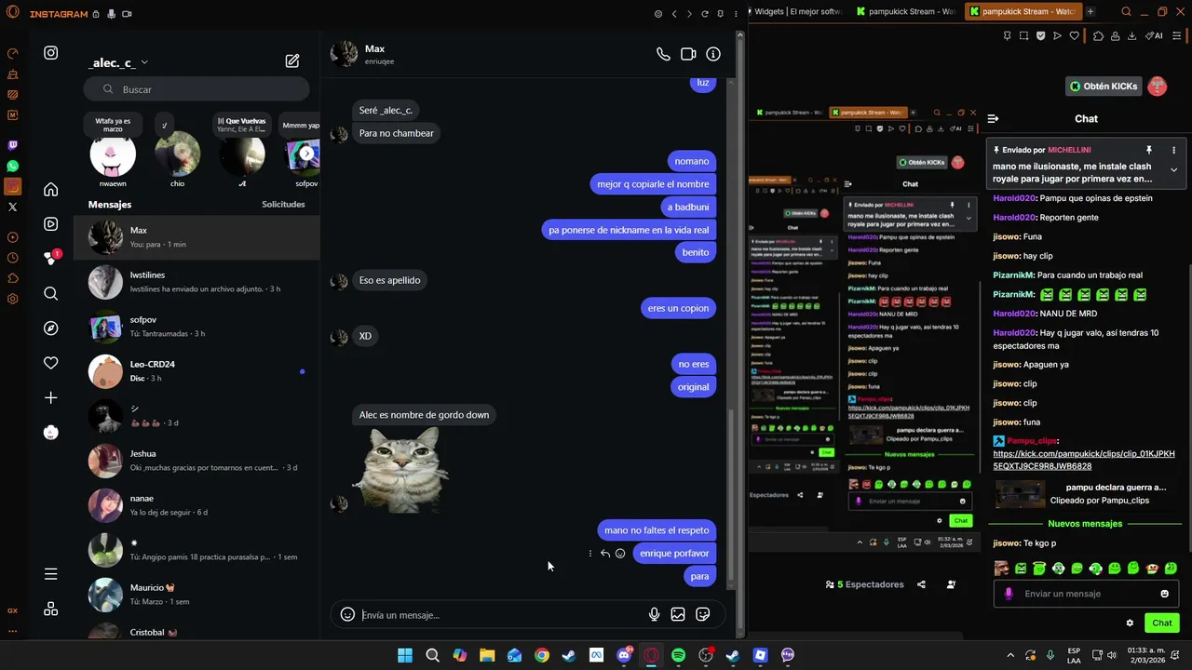Open Kick chat settings gear
This screenshot has height=670, width=1192.
(1130, 623)
